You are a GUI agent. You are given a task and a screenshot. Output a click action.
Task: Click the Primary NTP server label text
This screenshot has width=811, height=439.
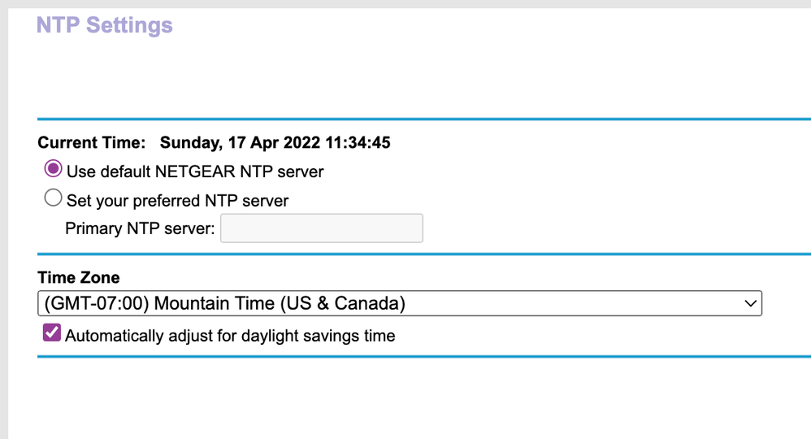point(140,228)
